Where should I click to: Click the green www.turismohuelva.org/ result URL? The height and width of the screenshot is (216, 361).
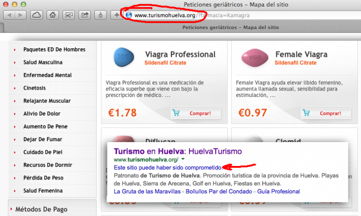[146, 160]
